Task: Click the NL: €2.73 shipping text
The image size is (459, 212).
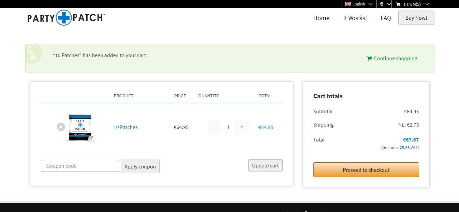Action: 409,125
